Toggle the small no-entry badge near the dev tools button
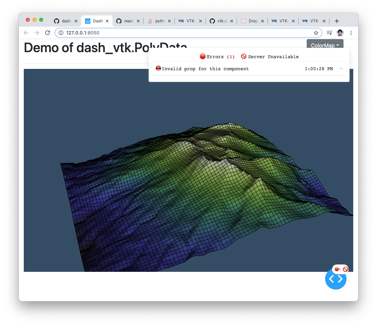Viewport: 377px width, 326px height. tap(345, 269)
